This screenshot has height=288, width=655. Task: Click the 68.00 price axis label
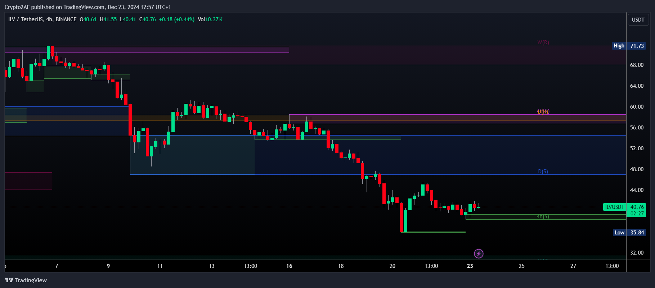click(x=637, y=65)
